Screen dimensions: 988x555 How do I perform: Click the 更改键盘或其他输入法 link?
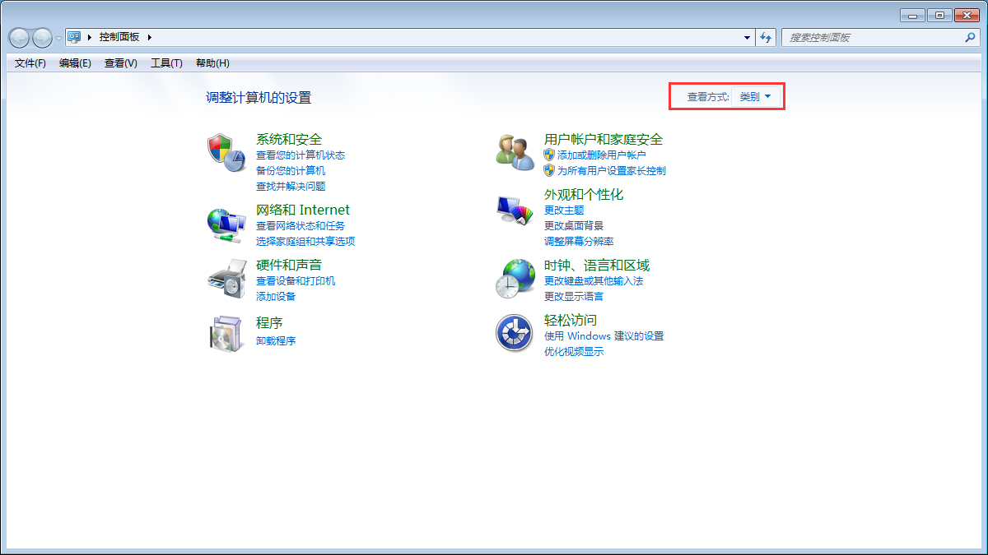click(x=594, y=280)
